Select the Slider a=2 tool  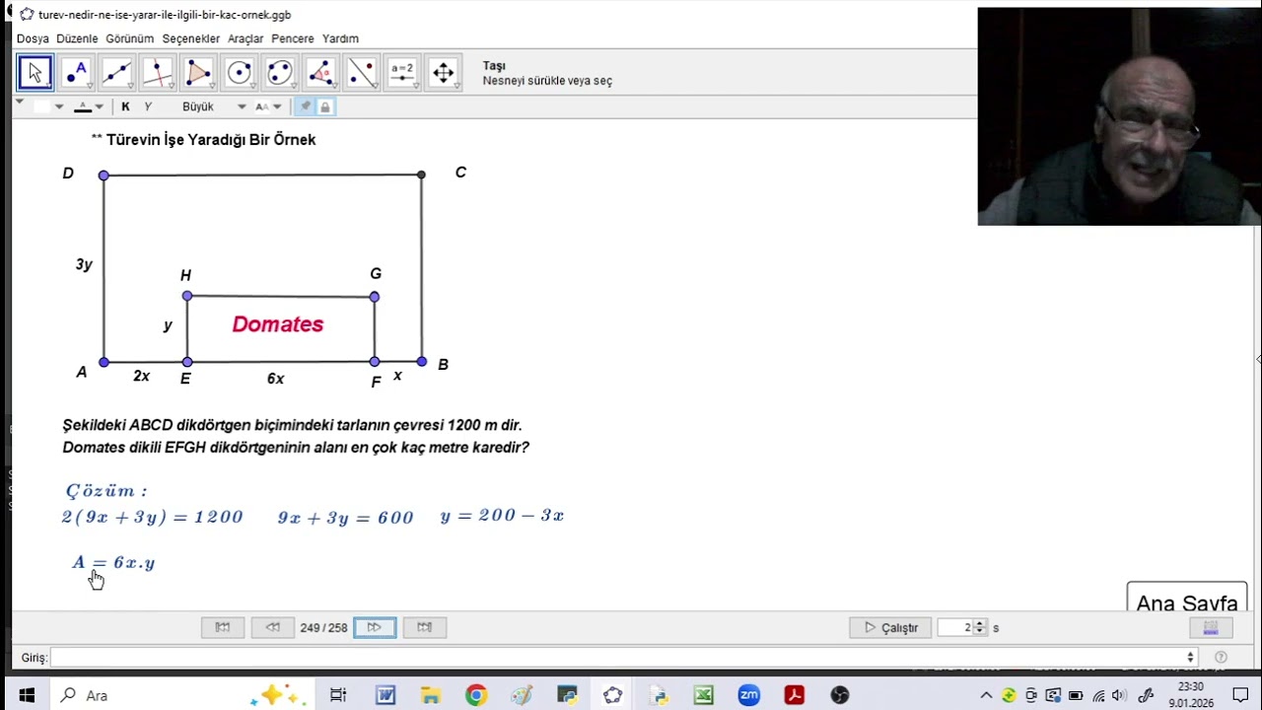[x=402, y=73]
